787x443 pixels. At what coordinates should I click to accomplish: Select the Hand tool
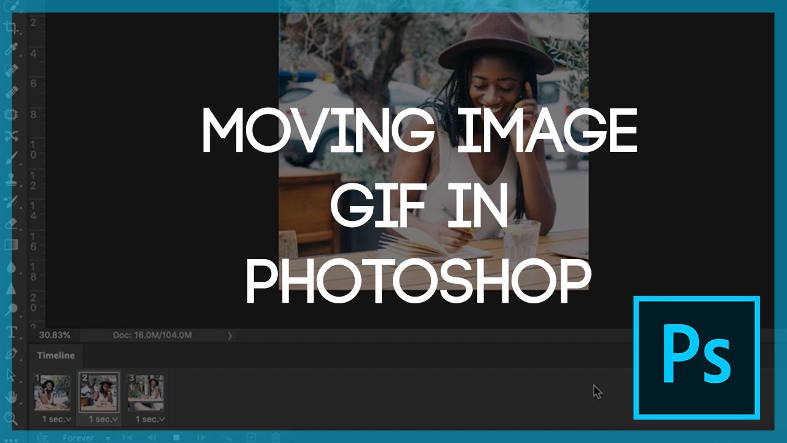tap(11, 397)
